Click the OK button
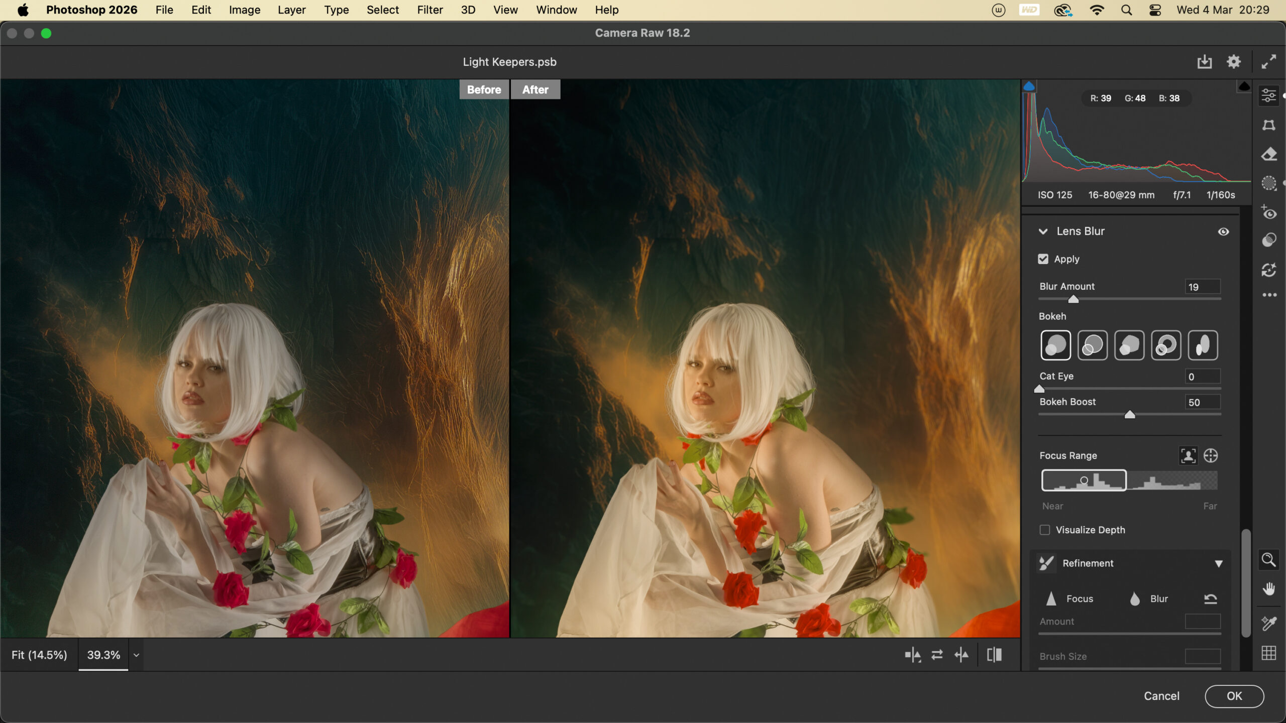Screen dimensions: 1286x723 1234,696
